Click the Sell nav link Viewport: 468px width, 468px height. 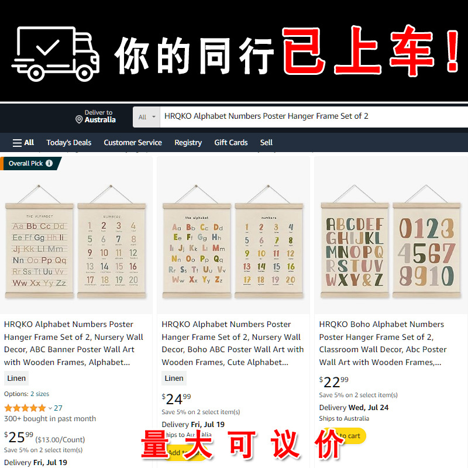pos(266,143)
